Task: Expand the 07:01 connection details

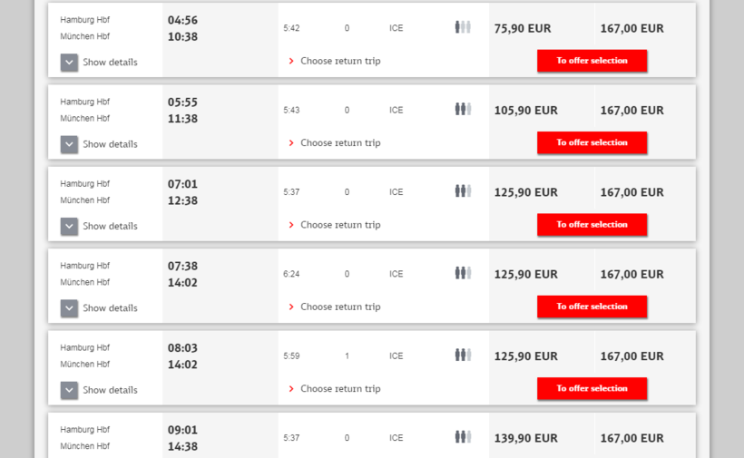Action: 70,226
